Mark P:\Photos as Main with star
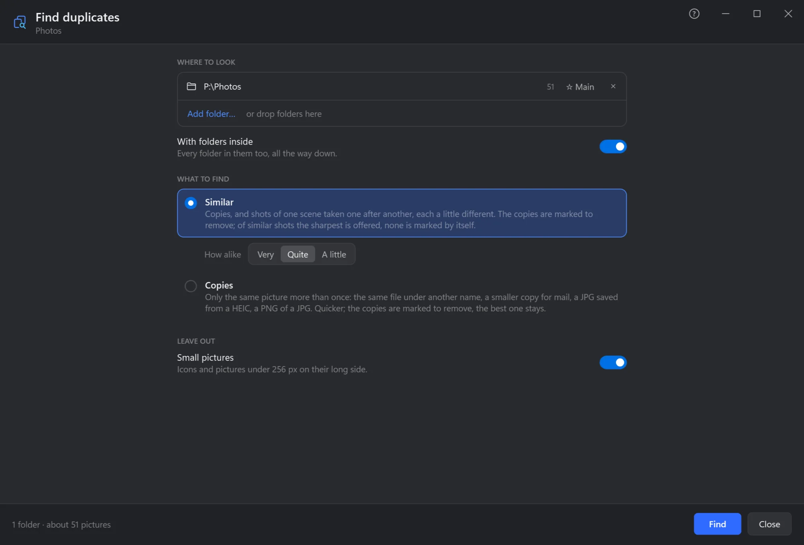Viewport: 804px width, 545px height. [x=580, y=87]
